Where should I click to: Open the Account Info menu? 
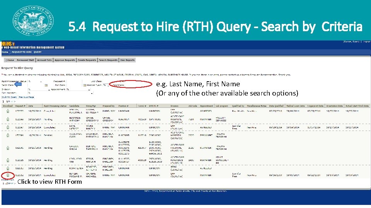click(x=44, y=60)
